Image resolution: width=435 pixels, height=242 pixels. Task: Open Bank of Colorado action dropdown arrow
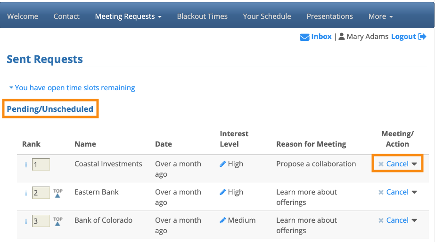pyautogui.click(x=414, y=220)
